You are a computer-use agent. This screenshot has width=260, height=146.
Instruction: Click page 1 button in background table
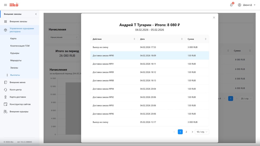point(231,99)
